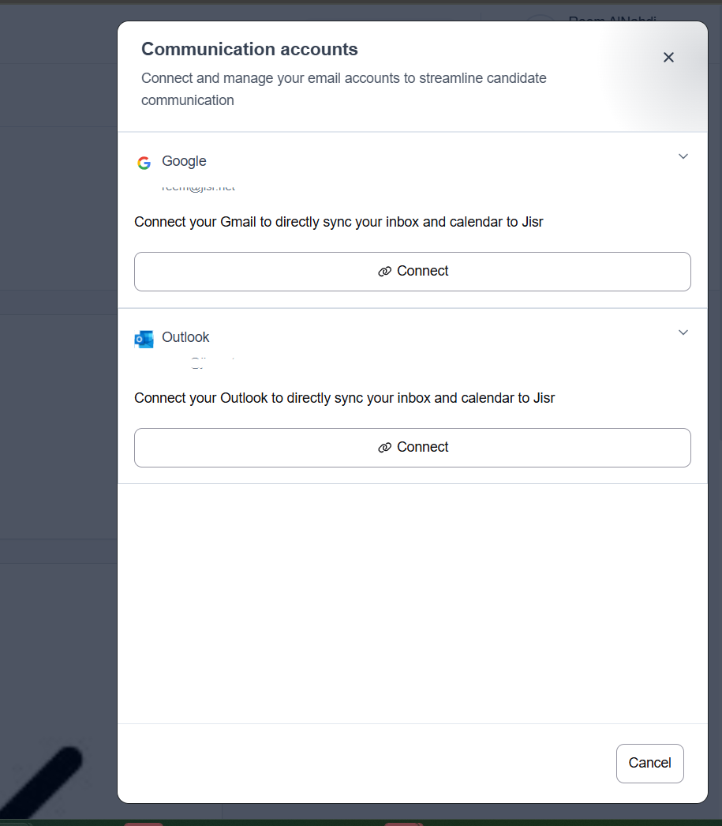Select the Outlook section header label

[185, 337]
